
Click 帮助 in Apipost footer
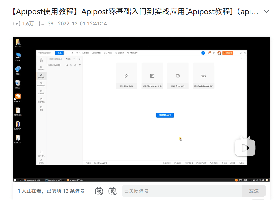click(89, 163)
